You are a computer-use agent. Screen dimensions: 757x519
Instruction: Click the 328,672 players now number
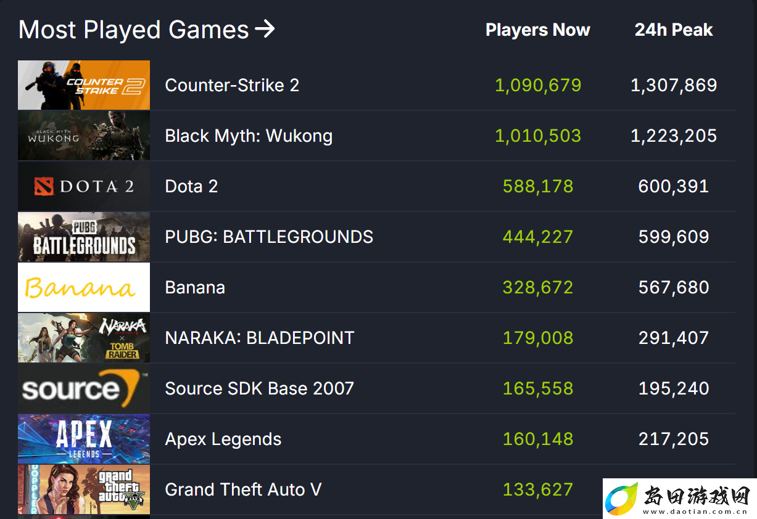(538, 287)
